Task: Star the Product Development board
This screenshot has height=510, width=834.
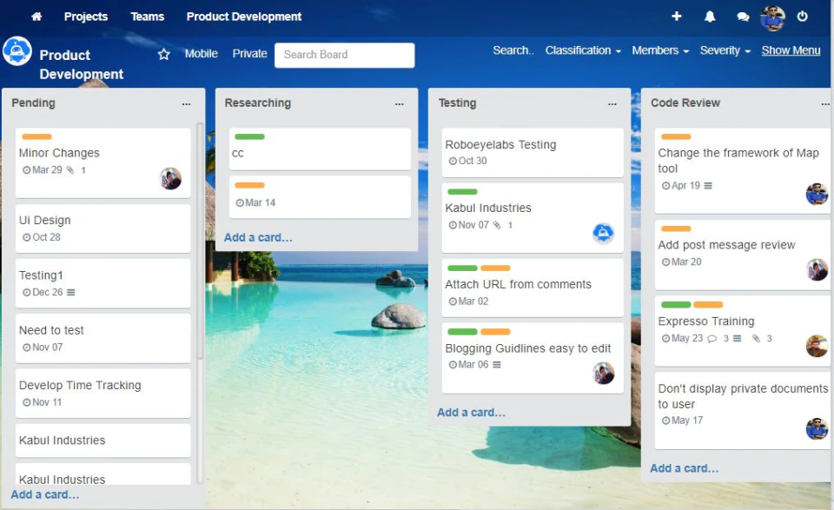Action: (164, 54)
